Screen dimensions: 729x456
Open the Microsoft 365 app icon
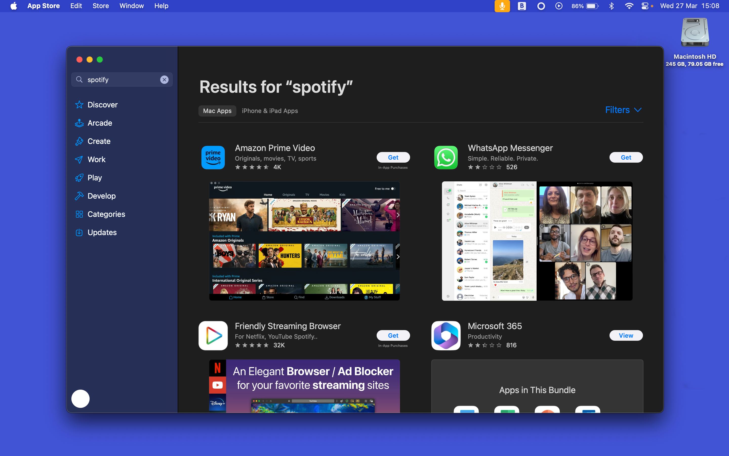[x=446, y=335]
